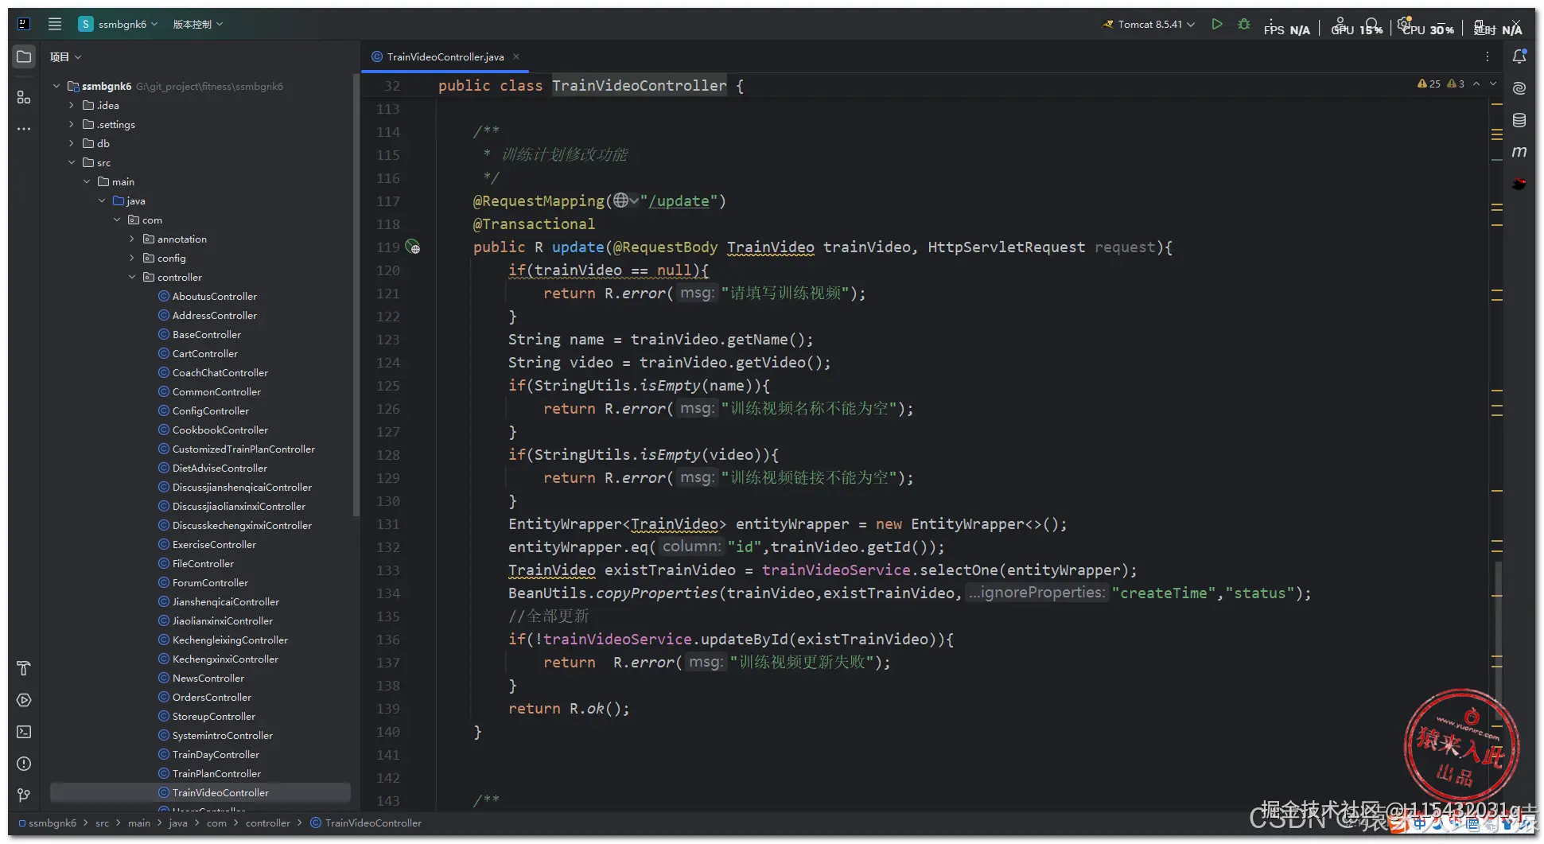Click the main breadcrumb
The width and height of the screenshot is (1544, 844).
pyautogui.click(x=139, y=823)
